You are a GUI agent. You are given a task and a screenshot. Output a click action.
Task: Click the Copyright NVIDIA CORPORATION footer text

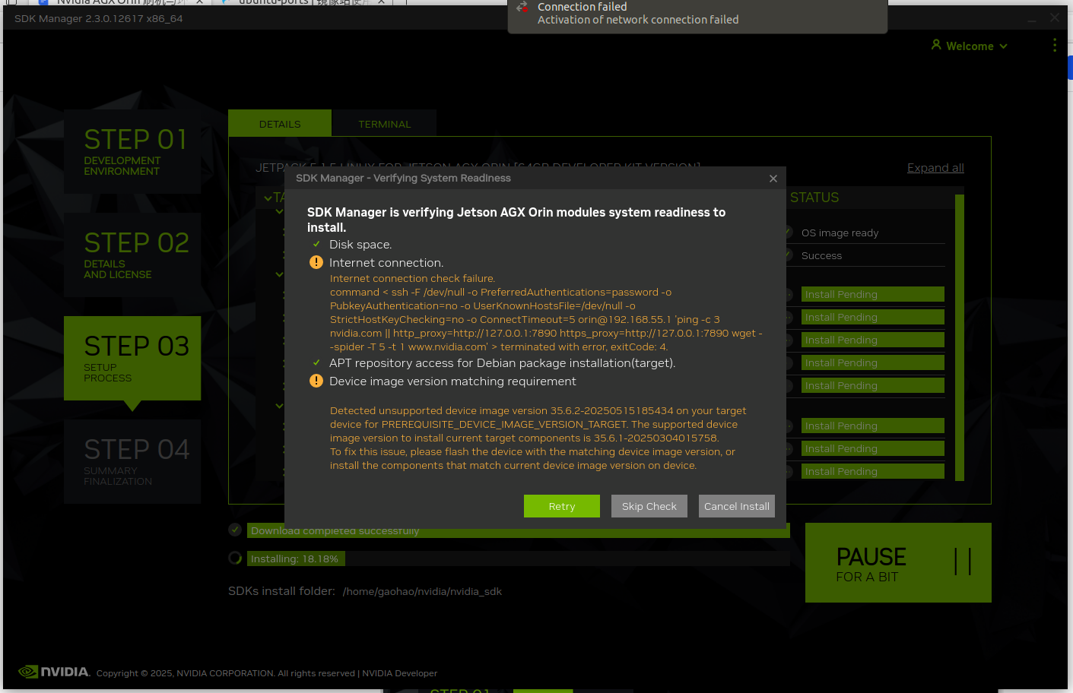[x=226, y=673]
